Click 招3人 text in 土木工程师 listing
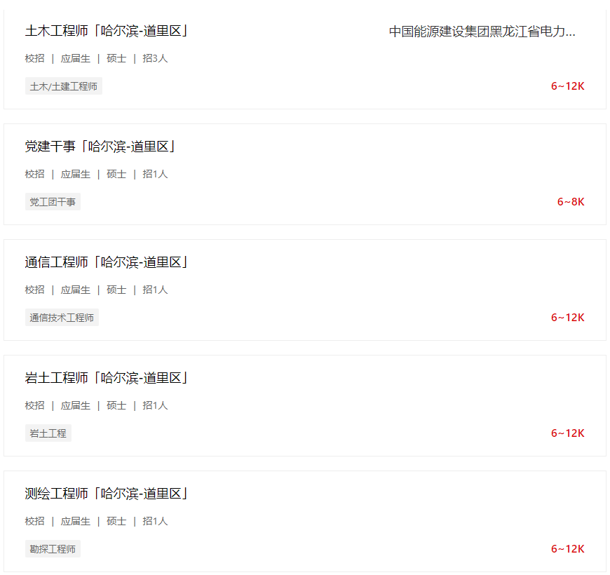This screenshot has width=610, height=575. pos(155,59)
